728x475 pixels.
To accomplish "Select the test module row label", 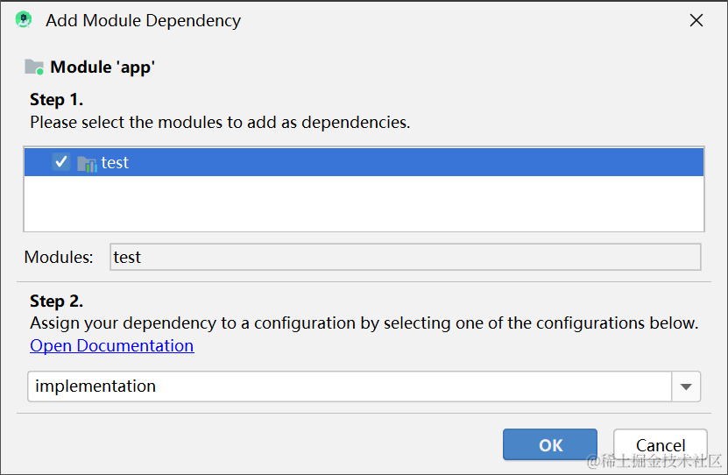I will (115, 163).
